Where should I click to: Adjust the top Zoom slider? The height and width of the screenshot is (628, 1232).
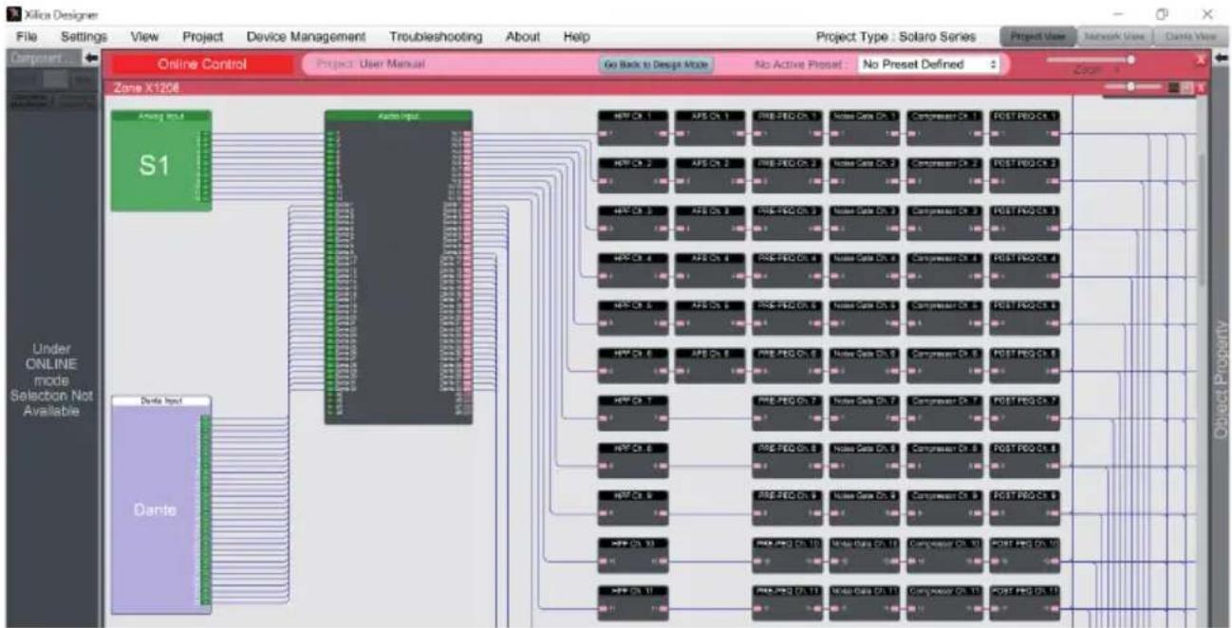pyautogui.click(x=1090, y=59)
